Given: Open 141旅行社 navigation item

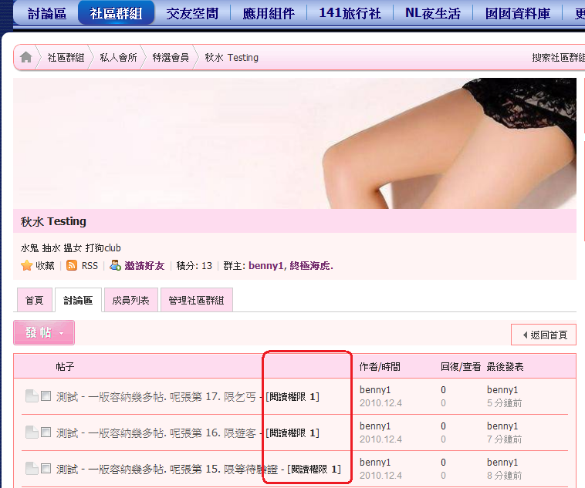Looking at the screenshot, I should click(x=350, y=13).
